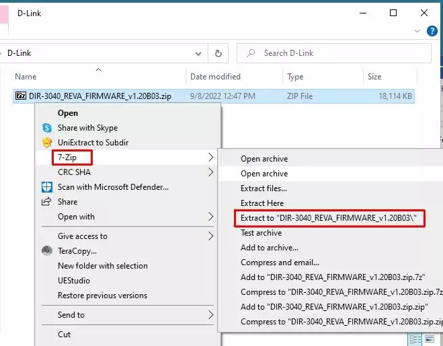This screenshot has width=443, height=346.
Task: Choose UniExtract to Subdir
Action: pos(93,142)
